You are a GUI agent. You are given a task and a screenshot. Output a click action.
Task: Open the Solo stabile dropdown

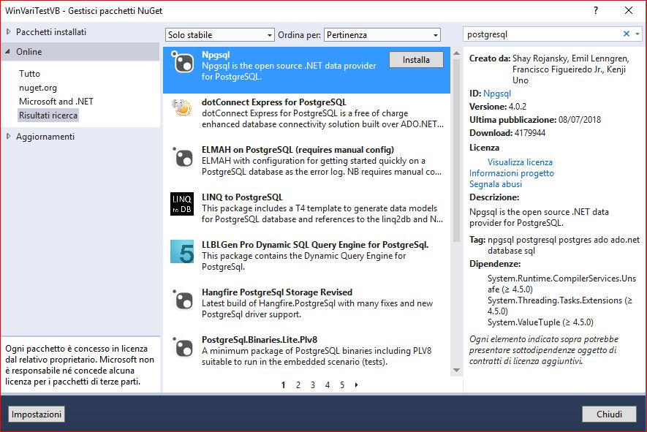(220, 35)
